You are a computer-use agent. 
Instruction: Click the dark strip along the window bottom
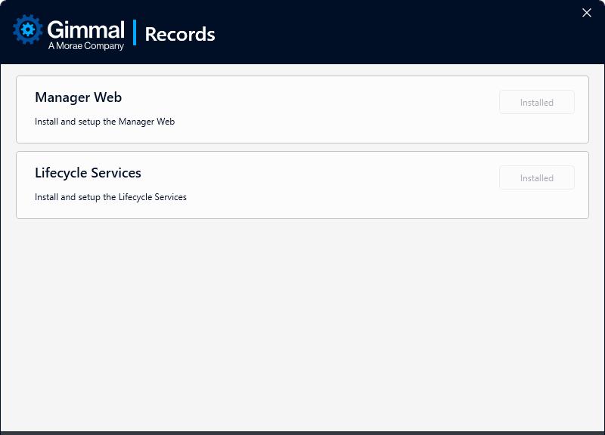click(x=302, y=433)
